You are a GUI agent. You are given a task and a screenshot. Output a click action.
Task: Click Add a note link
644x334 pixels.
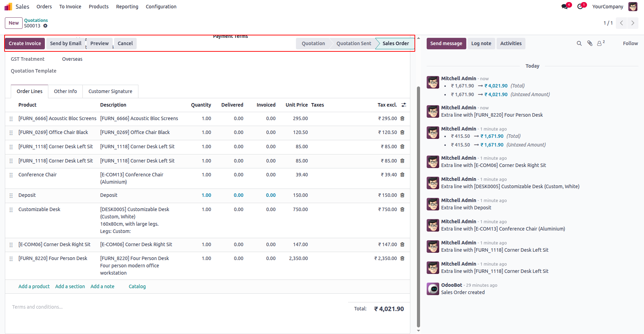102,286
